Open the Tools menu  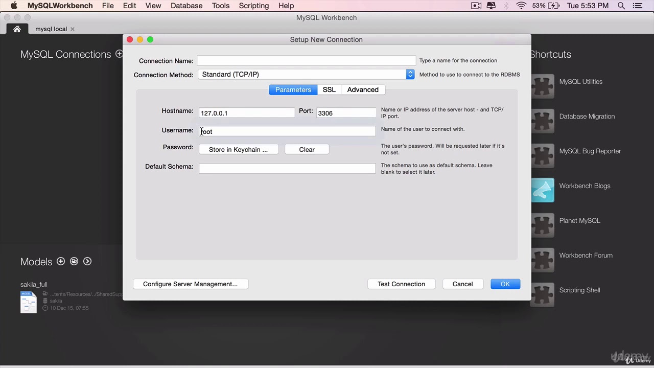tap(221, 6)
